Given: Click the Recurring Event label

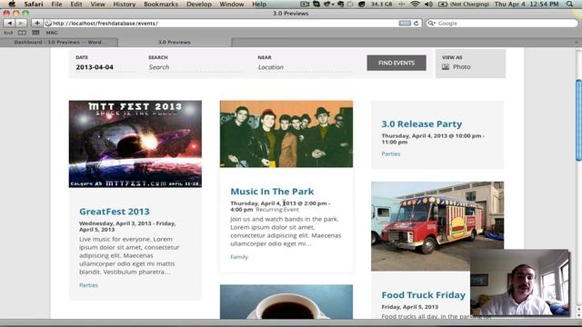Looking at the screenshot, I should click(276, 210).
